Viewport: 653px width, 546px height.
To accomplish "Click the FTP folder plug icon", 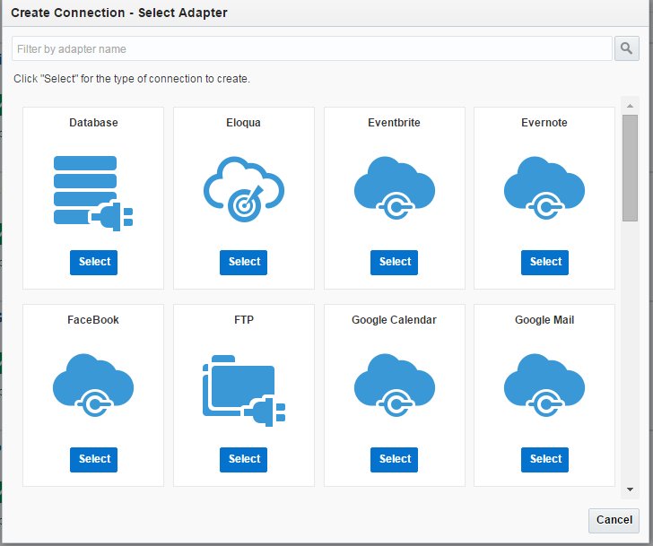I will (244, 391).
